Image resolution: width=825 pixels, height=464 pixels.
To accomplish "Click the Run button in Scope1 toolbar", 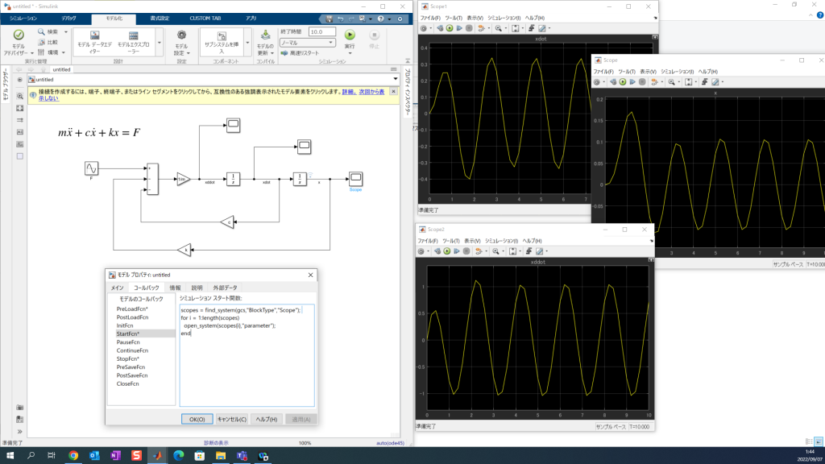I will click(x=449, y=28).
